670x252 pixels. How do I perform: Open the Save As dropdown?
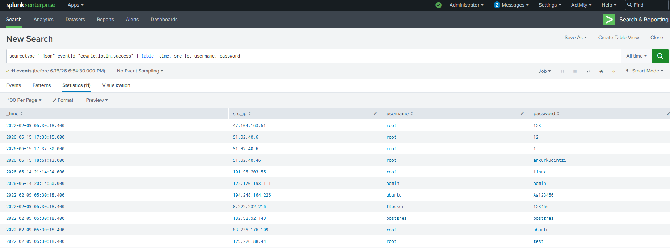coord(576,38)
